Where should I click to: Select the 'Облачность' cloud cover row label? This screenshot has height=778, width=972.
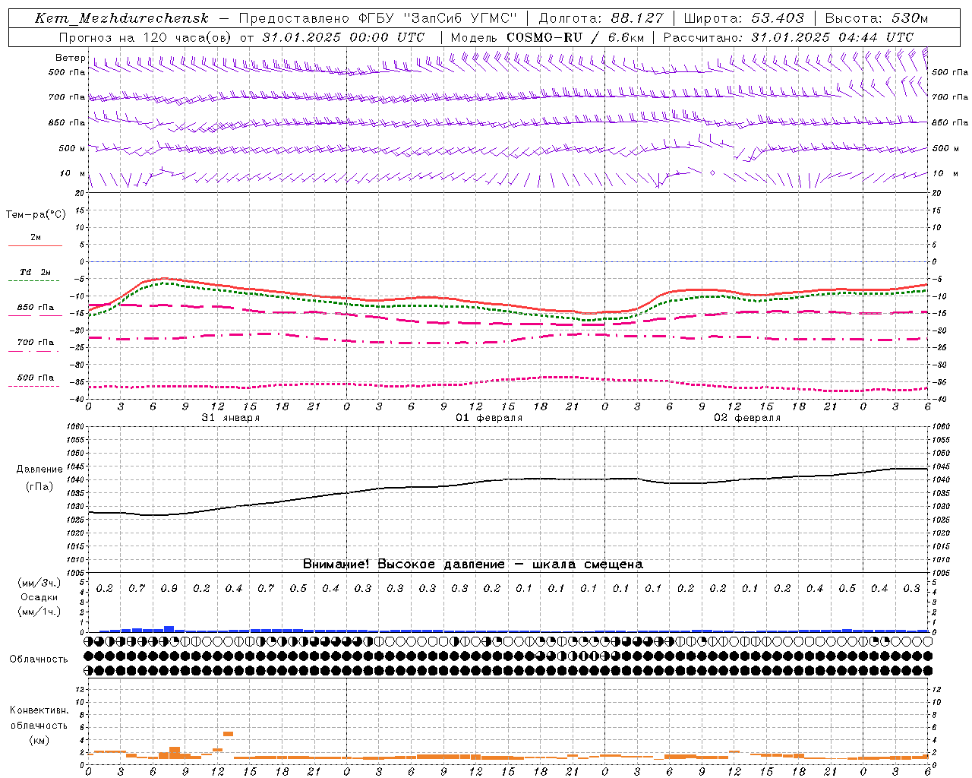39,659
